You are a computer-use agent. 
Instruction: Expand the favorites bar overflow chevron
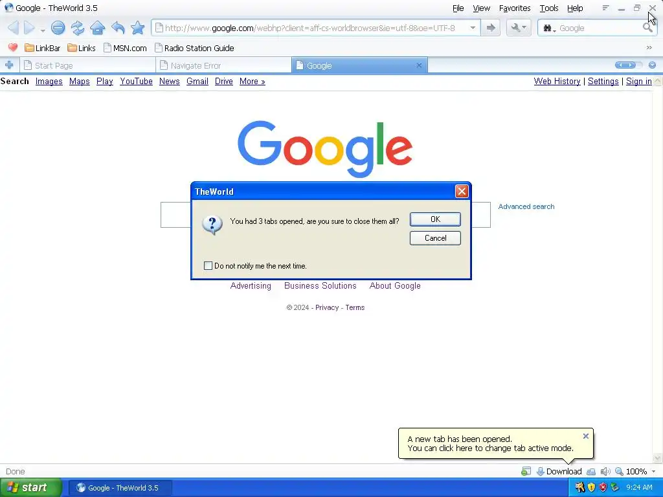(x=649, y=48)
